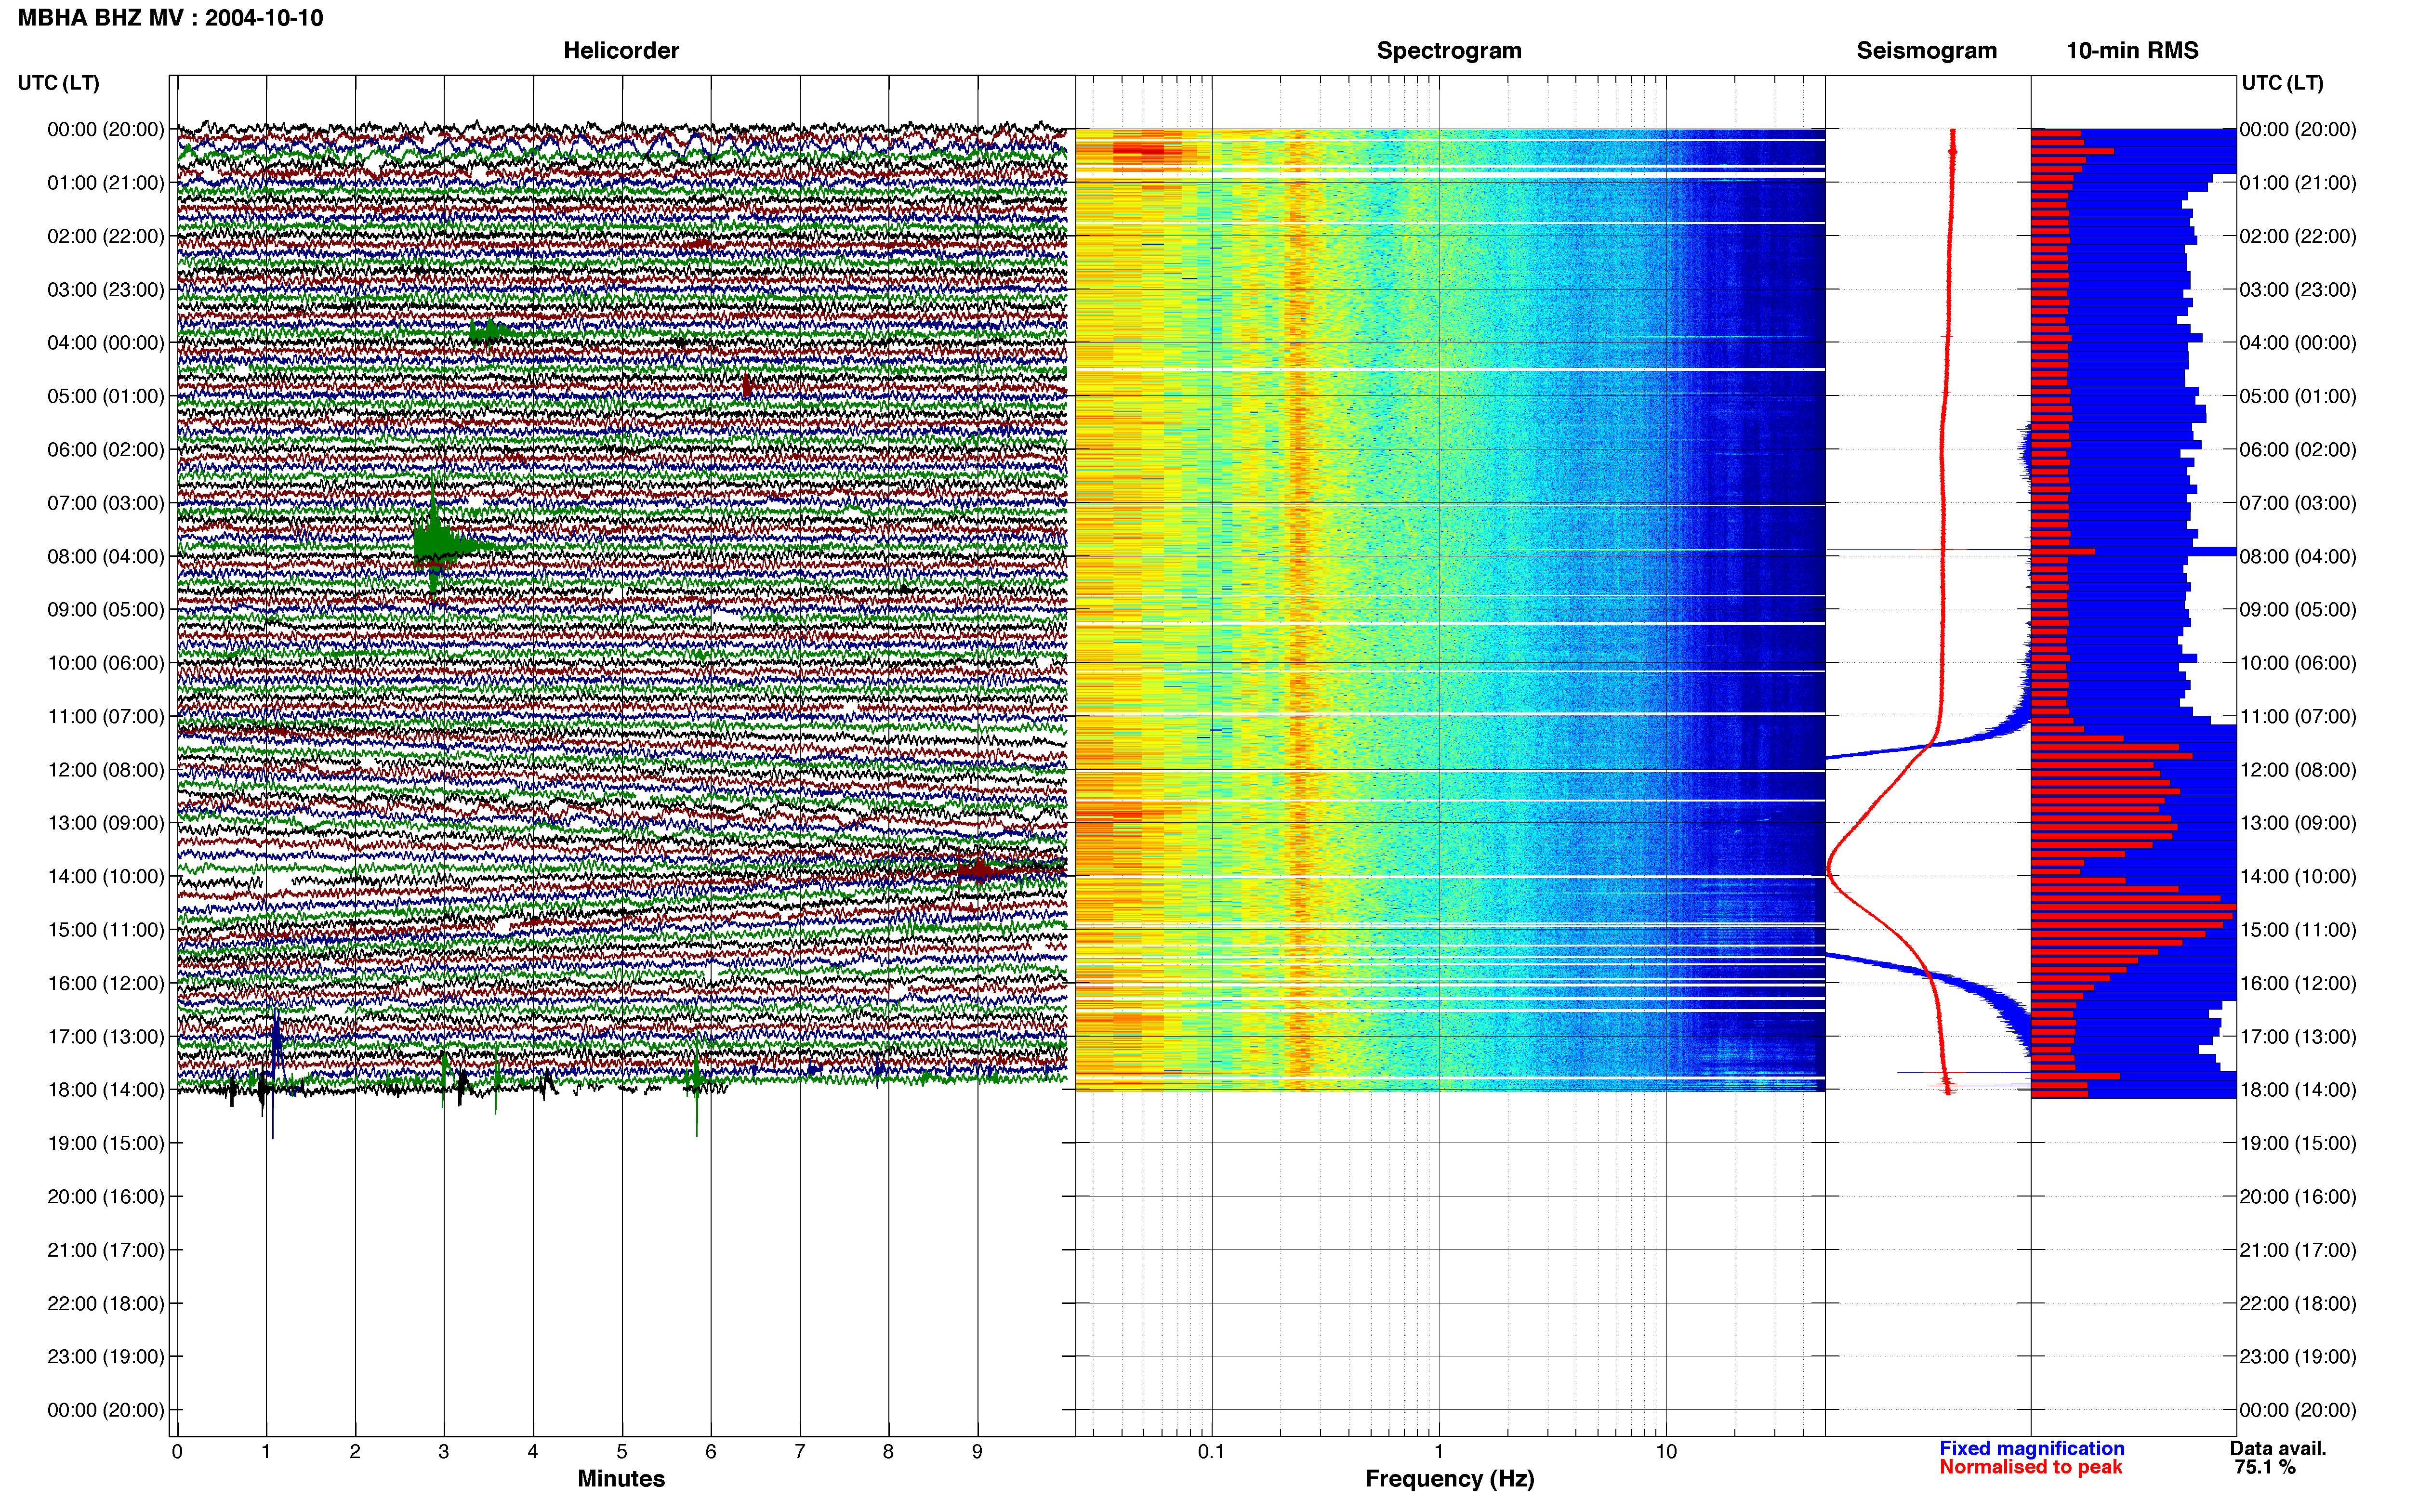Click the '10' frequency tick label
This screenshot has width=2418, height=1512.
pyautogui.click(x=1666, y=1452)
